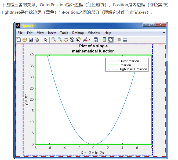Select the Edit Plot arrow tool

[46, 40]
